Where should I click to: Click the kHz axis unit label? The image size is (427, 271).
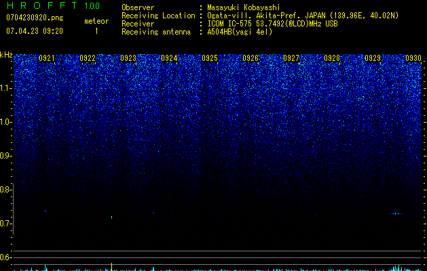tap(6, 56)
